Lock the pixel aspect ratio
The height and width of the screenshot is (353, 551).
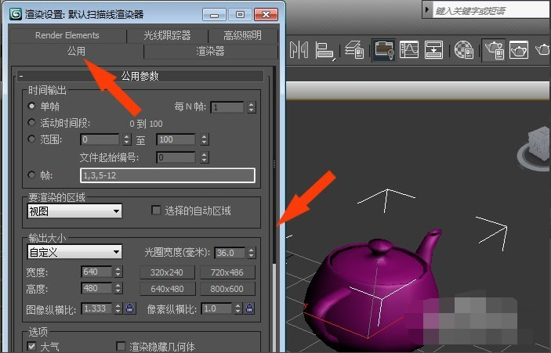point(250,308)
